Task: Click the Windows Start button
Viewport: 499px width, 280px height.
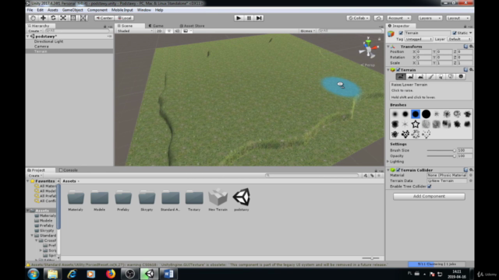Action: [33, 274]
